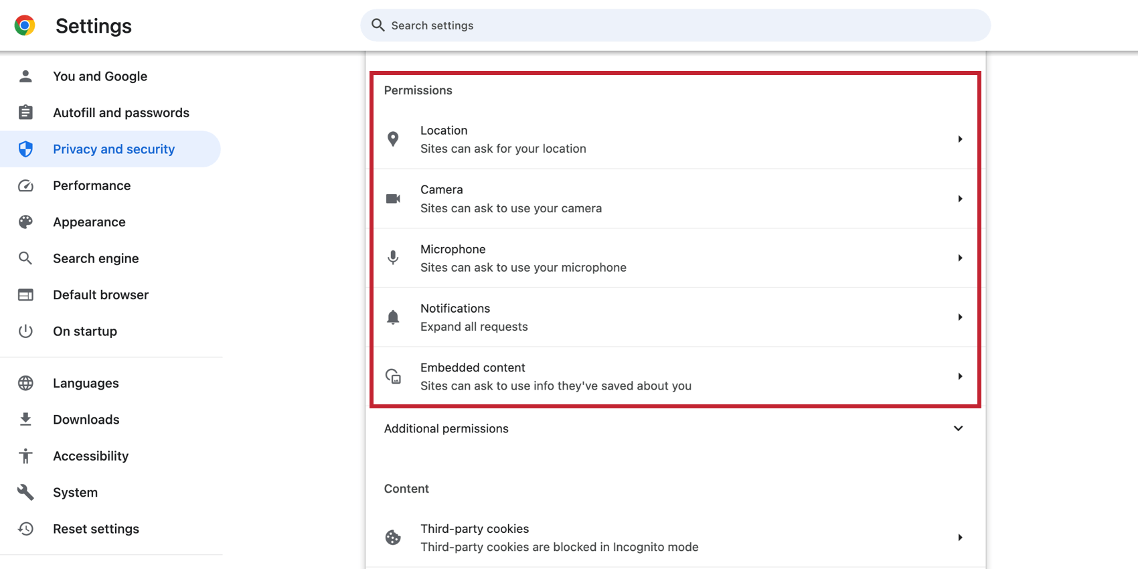
Task: Expand Location settings via its arrow
Action: [x=960, y=139]
